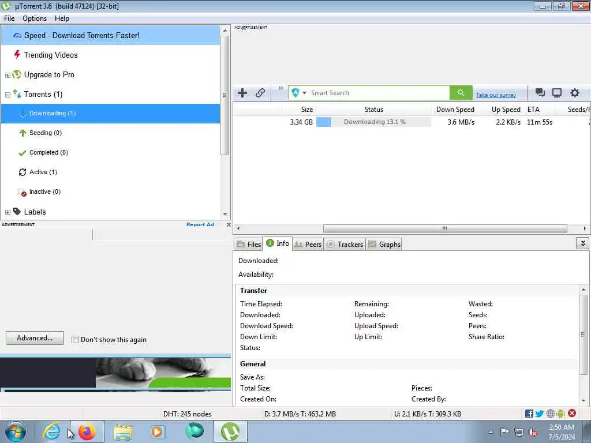Open the Help menu

click(62, 18)
